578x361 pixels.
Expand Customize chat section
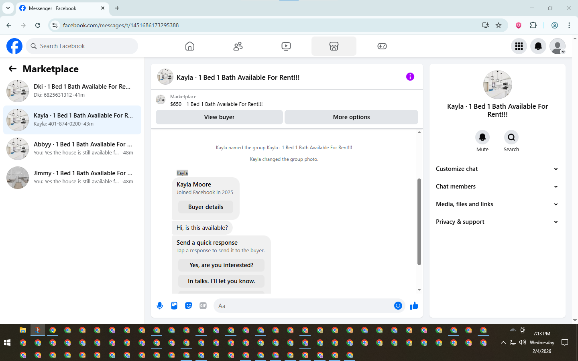[497, 169]
